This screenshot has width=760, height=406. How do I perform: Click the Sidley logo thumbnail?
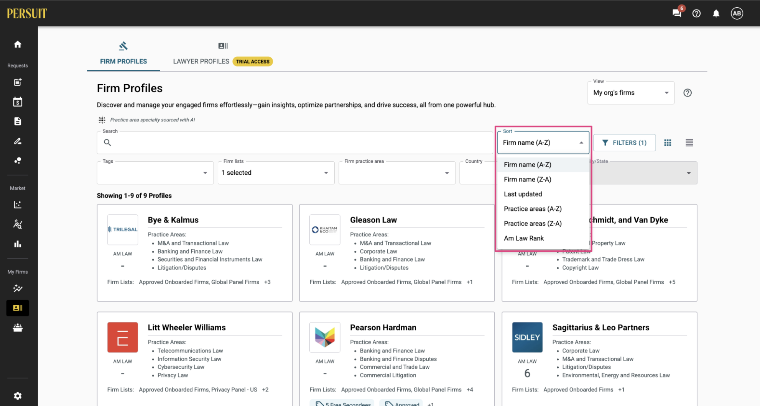tap(527, 337)
